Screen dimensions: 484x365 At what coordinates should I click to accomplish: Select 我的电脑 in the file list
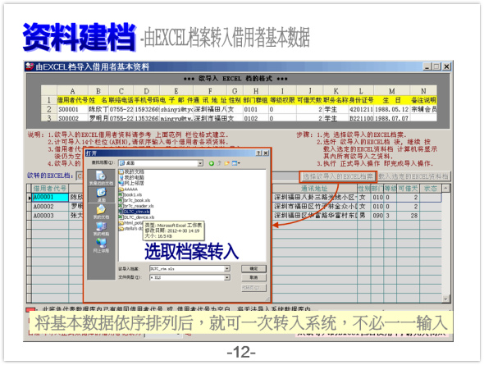pos(131,177)
